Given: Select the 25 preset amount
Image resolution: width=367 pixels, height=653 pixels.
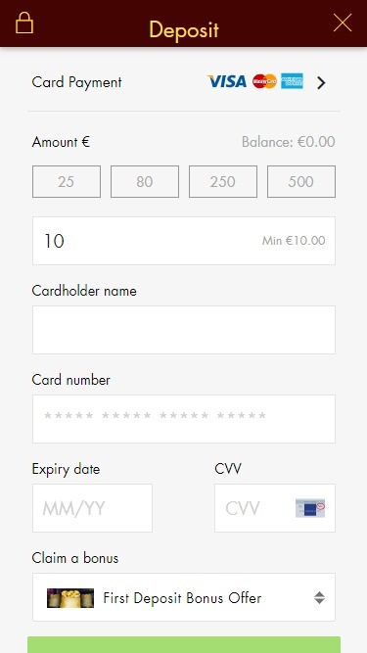Looking at the screenshot, I should (x=67, y=181).
